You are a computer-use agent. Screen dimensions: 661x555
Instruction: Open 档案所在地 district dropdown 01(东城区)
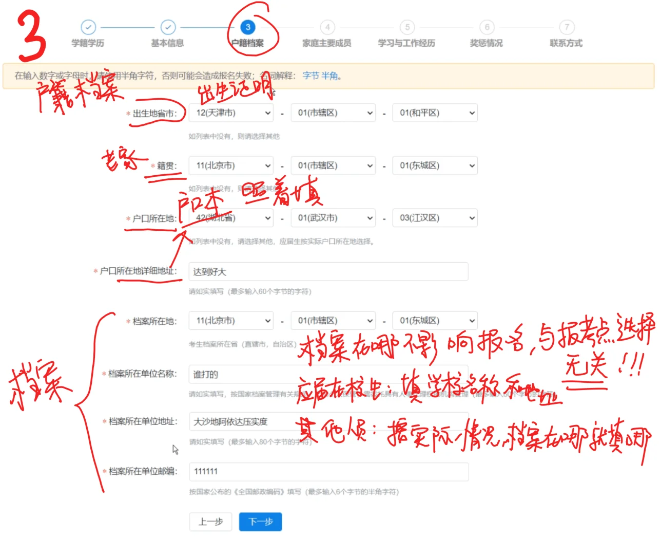(x=435, y=321)
